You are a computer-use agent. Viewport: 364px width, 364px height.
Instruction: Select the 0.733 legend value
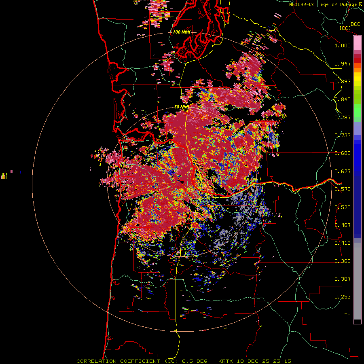point(343,135)
